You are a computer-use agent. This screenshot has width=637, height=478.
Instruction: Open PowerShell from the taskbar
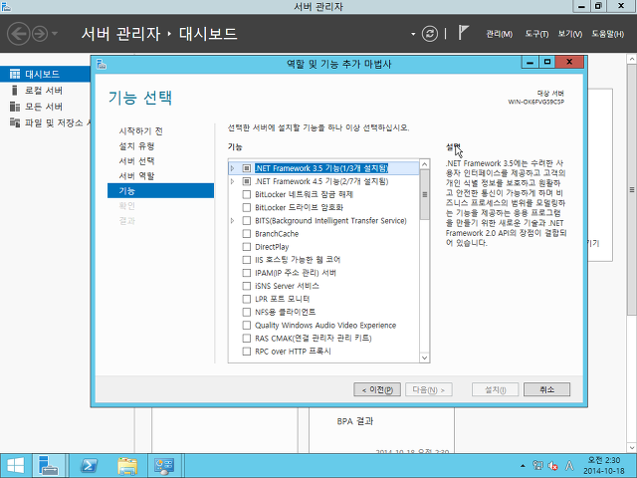[x=89, y=466]
